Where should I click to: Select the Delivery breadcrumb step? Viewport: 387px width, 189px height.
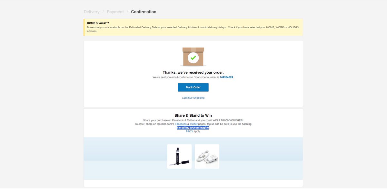(92, 12)
